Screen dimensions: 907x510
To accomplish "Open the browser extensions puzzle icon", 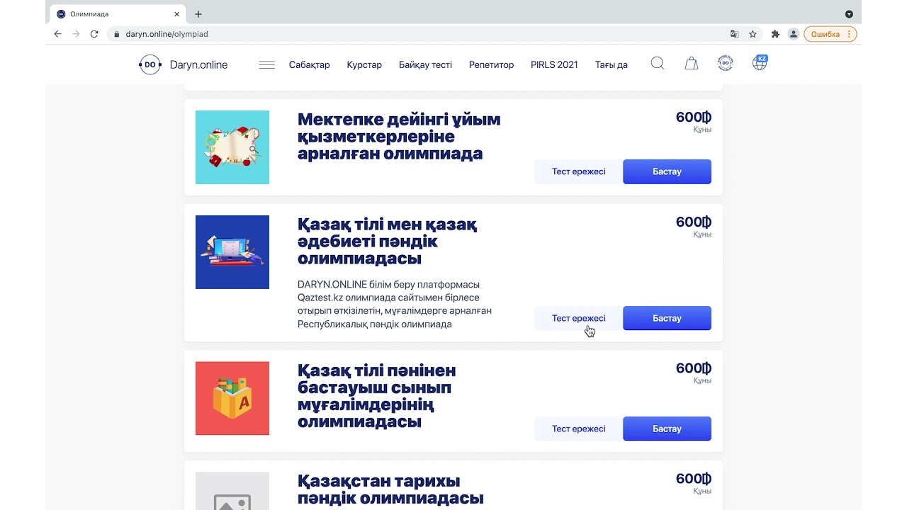I will 775,34.
